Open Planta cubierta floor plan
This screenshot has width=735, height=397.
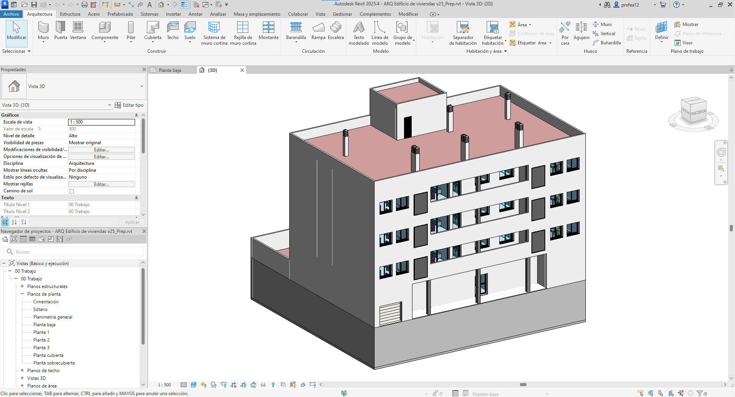point(48,355)
